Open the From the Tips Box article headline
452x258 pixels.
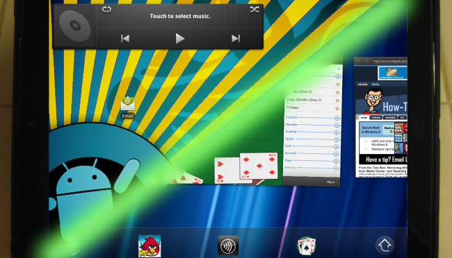point(383,169)
